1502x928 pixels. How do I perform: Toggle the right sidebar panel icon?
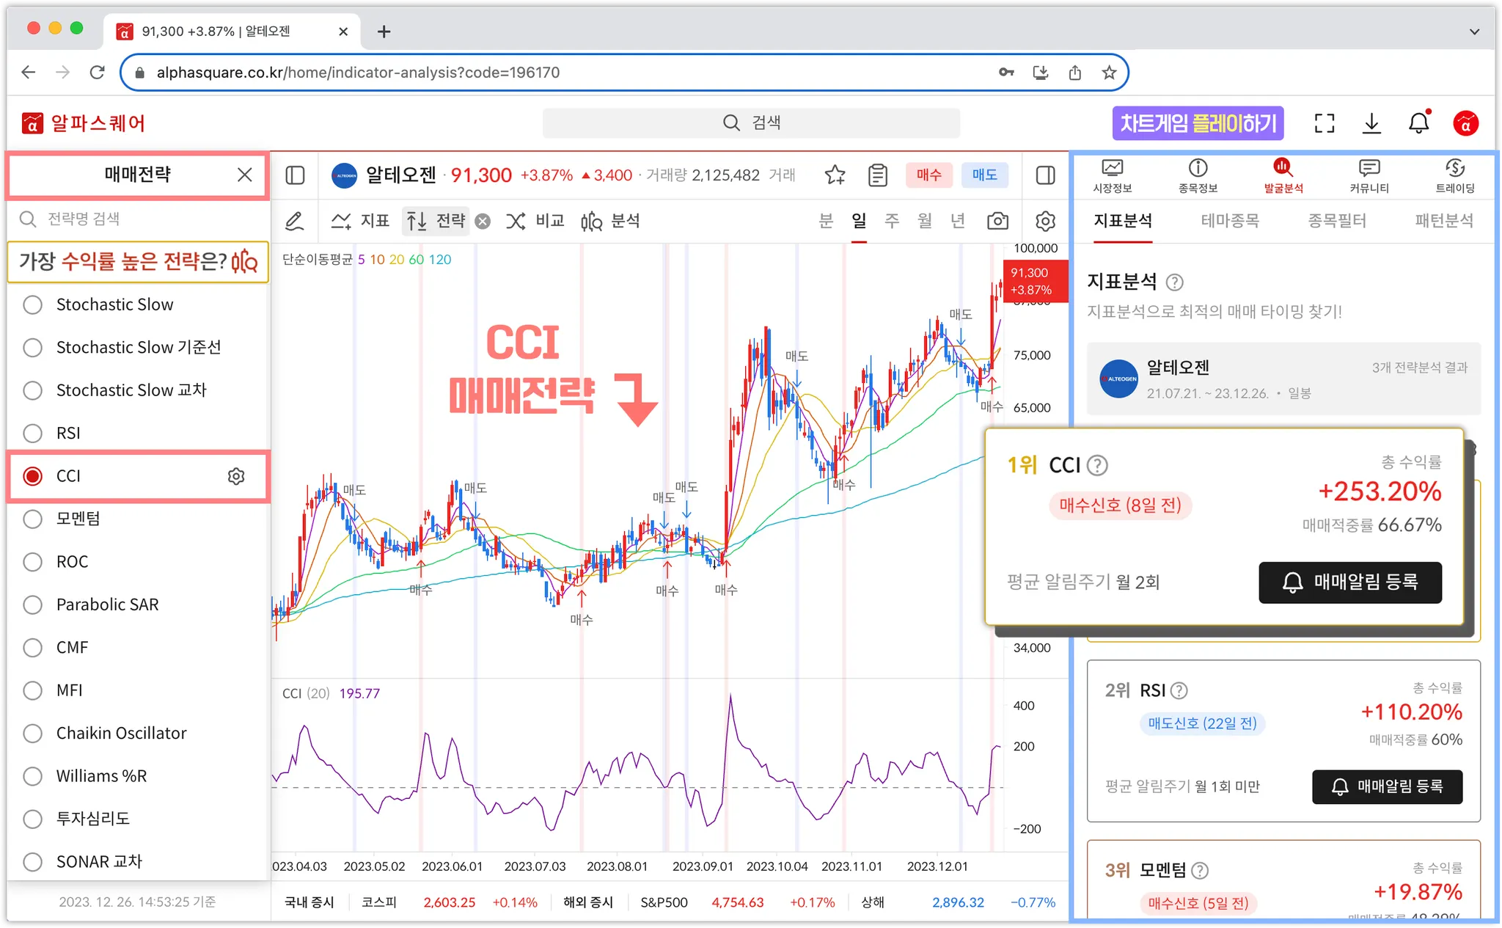(1045, 175)
